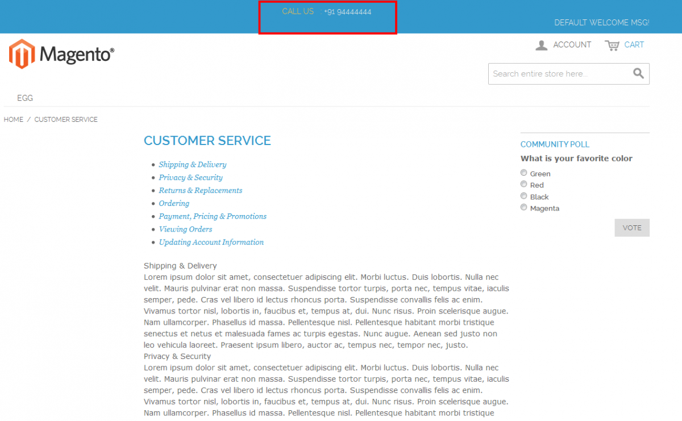Choose Black in the community poll

(x=523, y=196)
